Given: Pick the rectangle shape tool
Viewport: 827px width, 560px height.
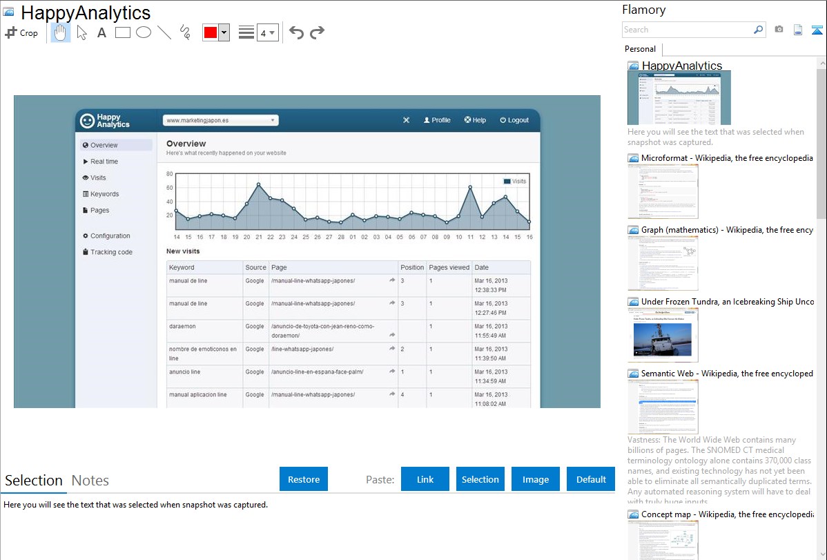Looking at the screenshot, I should coord(123,32).
